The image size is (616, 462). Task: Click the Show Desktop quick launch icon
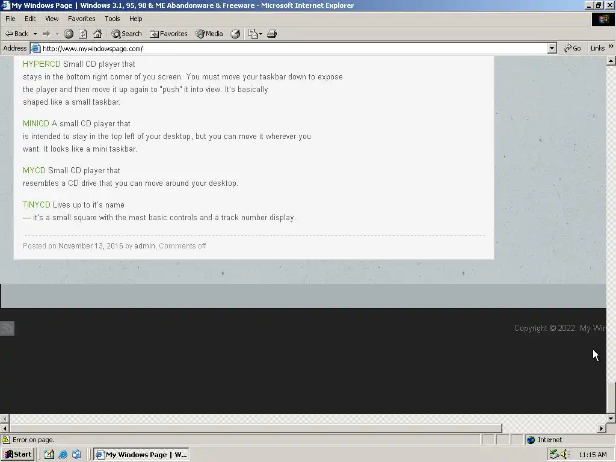pyautogui.click(x=49, y=455)
